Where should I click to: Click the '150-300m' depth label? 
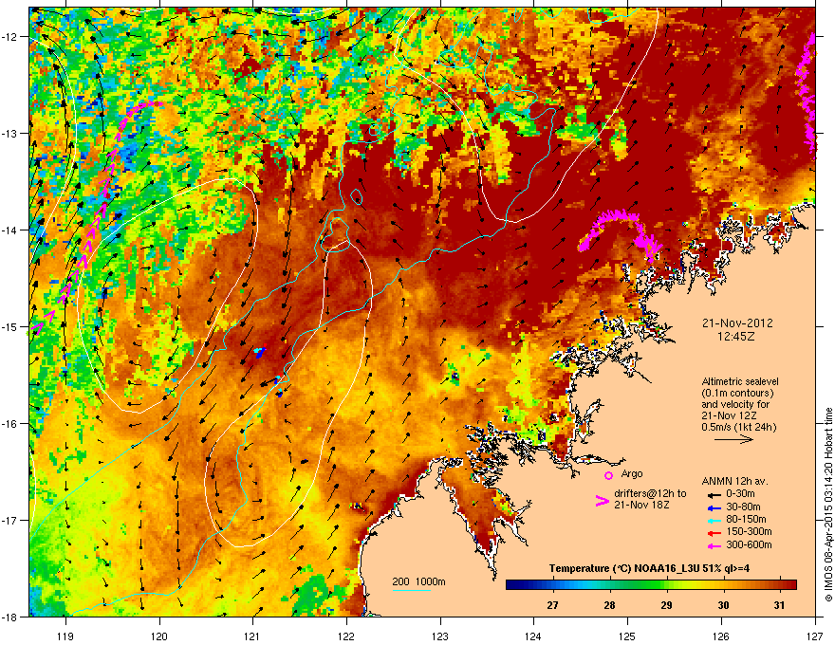(749, 531)
